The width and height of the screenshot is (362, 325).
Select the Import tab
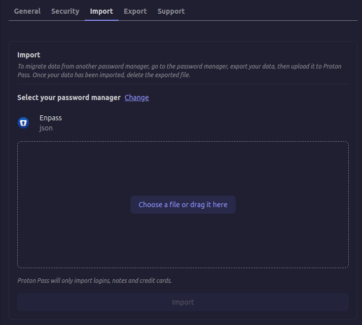[x=101, y=11]
